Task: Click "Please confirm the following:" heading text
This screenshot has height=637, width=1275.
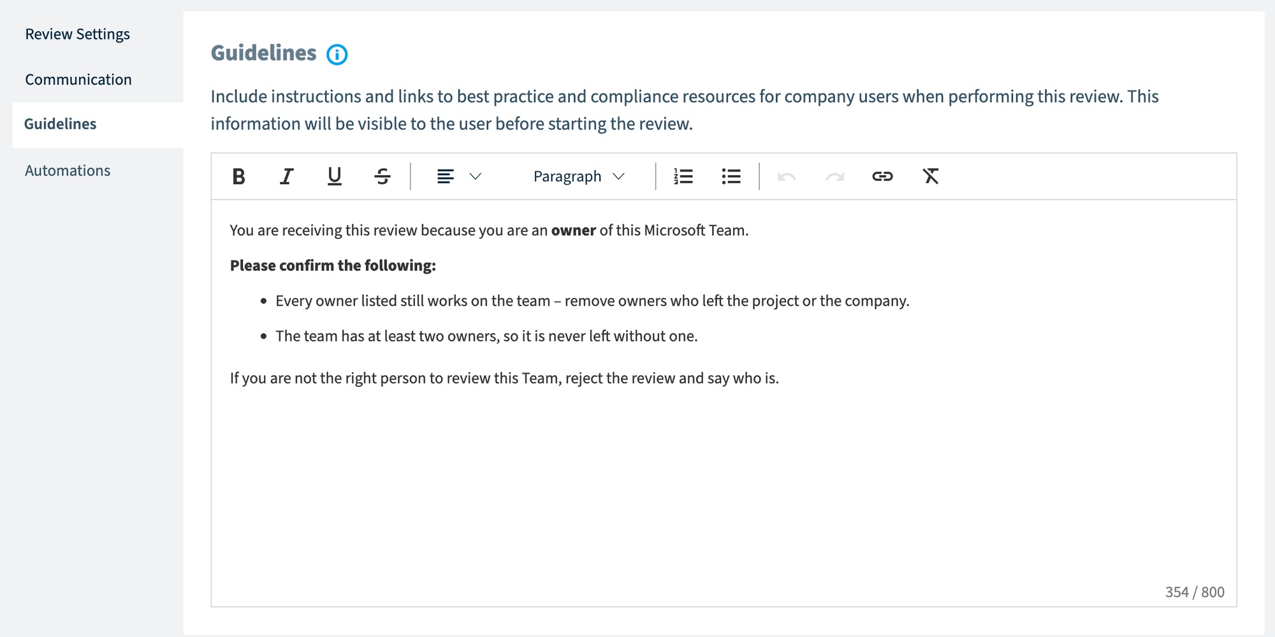Action: click(x=333, y=266)
